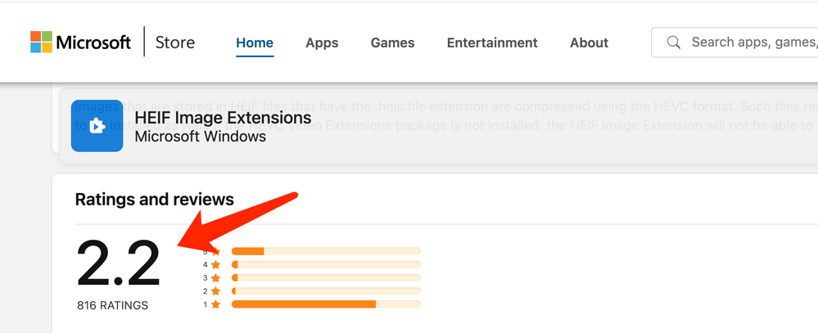
Task: Go to the Games tab
Action: (393, 43)
